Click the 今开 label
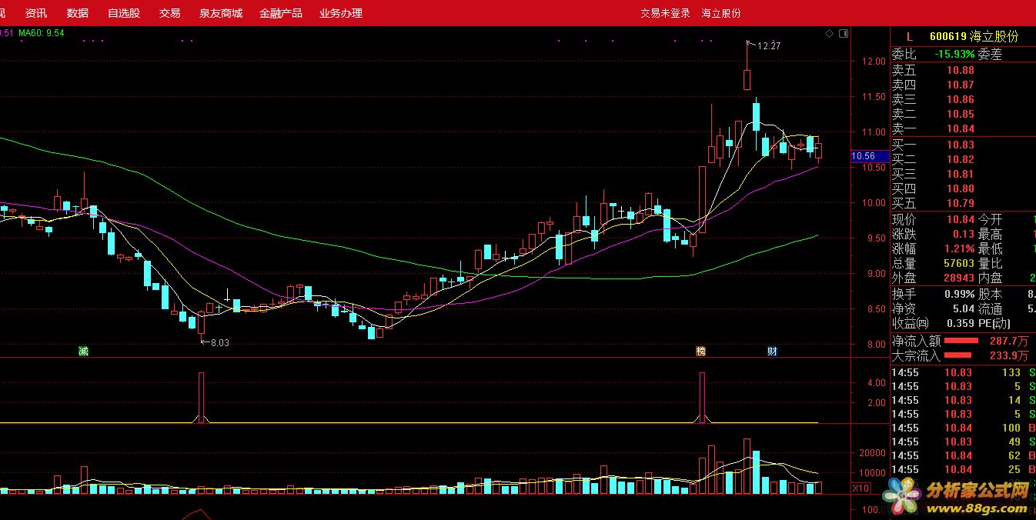The image size is (1036, 520). click(x=991, y=219)
